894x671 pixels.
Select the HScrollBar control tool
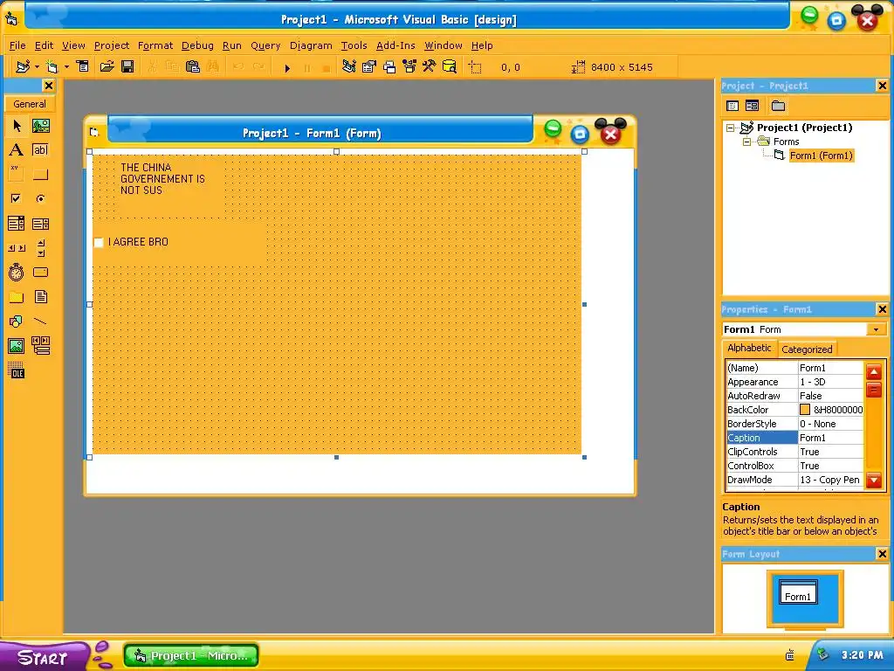[17, 247]
